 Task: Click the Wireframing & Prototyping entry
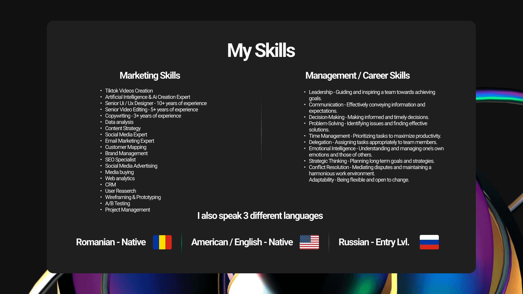[x=133, y=197]
